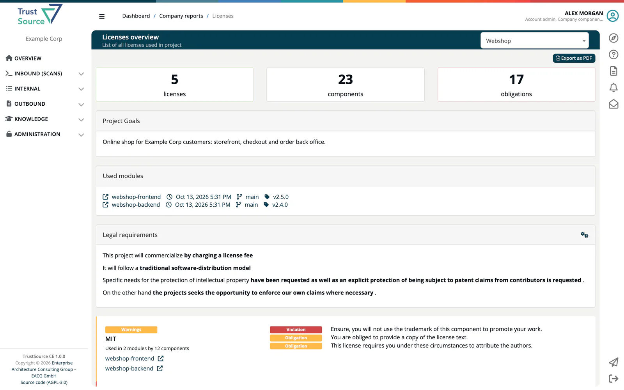This screenshot has width=624, height=390.
Task: Open link icon beside MIT webshop-frontend
Action: click(x=161, y=358)
